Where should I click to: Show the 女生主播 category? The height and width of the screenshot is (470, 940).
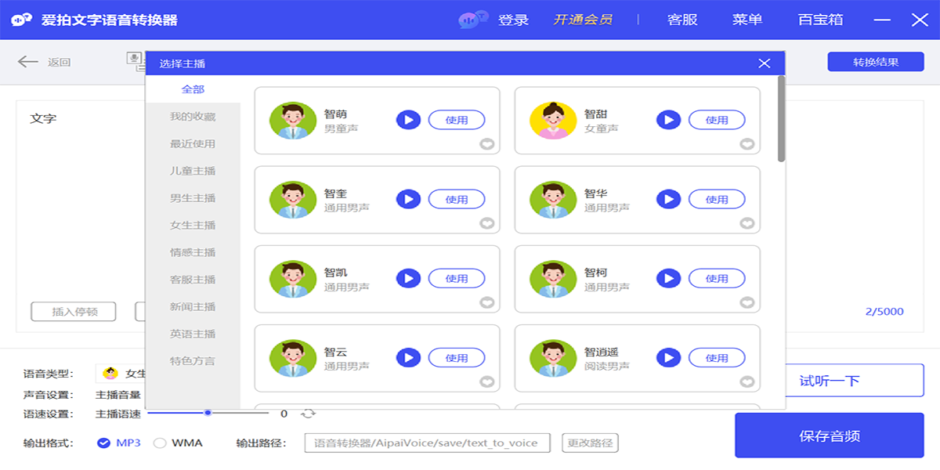(193, 225)
